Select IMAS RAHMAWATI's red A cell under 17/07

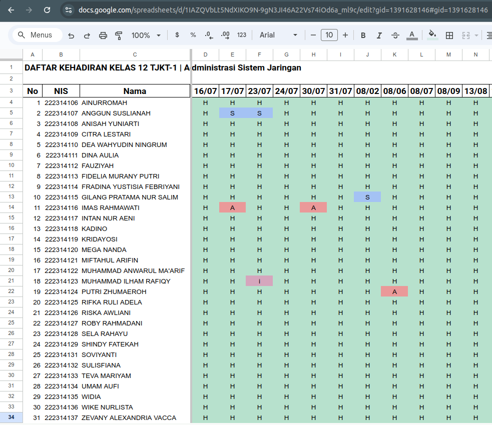point(232,207)
